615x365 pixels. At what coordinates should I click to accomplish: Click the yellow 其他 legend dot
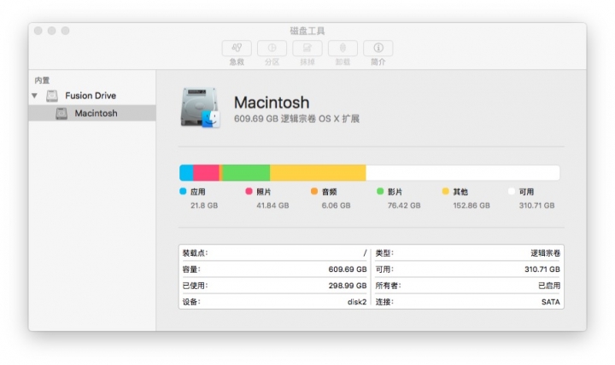[x=446, y=191]
